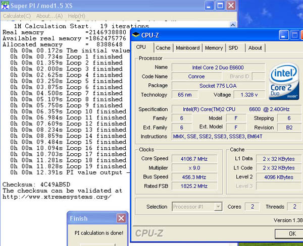The image size is (303, 246).
Task: Expand the Processor #1 selection dropdown
Action: (x=218, y=207)
